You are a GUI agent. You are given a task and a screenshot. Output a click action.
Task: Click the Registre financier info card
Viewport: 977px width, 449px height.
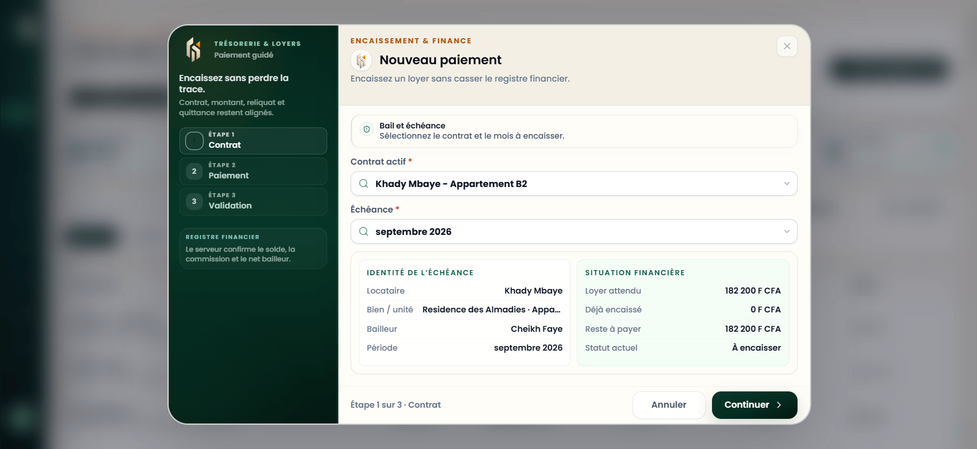(x=253, y=248)
